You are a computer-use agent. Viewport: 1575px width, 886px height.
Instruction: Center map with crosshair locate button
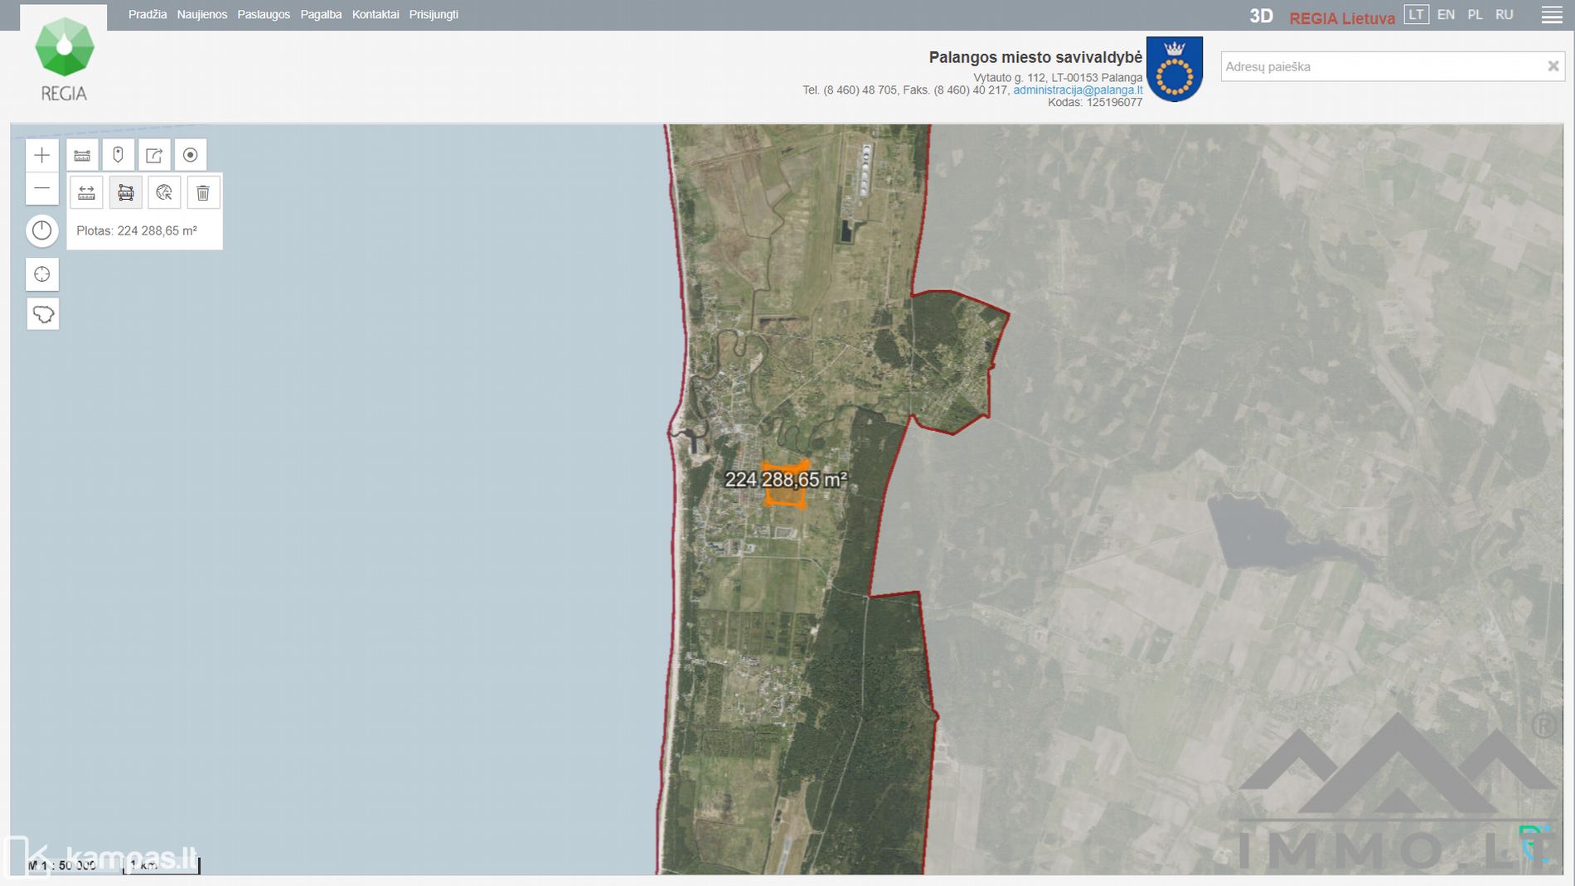(42, 274)
